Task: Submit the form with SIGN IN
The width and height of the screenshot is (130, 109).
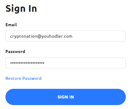Action: 66,97
